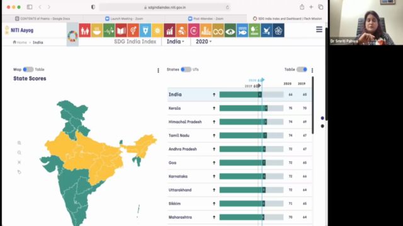The height and width of the screenshot is (226, 403).
Task: Toggle the Map/Table switch
Action: pyautogui.click(x=28, y=70)
